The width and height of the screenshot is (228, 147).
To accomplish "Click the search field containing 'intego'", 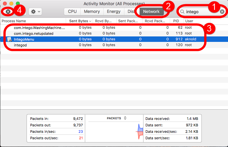I will [x=201, y=12].
